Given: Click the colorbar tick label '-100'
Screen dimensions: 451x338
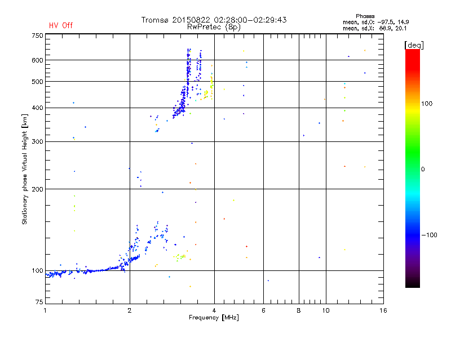Looking at the screenshot, I should [x=430, y=235].
